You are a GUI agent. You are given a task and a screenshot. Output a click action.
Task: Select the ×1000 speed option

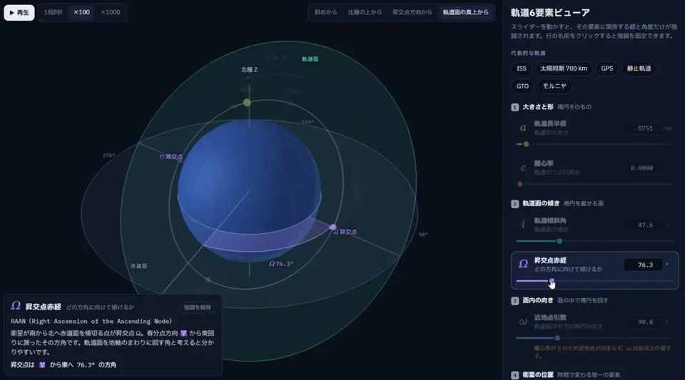(110, 12)
